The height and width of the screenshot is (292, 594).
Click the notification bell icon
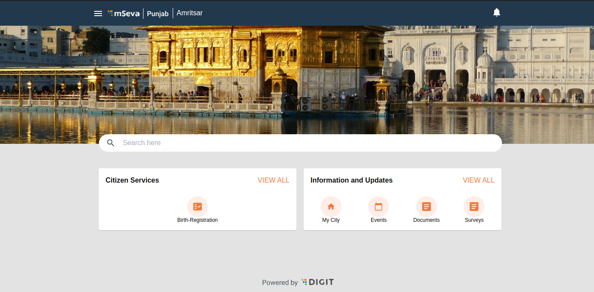pos(496,13)
